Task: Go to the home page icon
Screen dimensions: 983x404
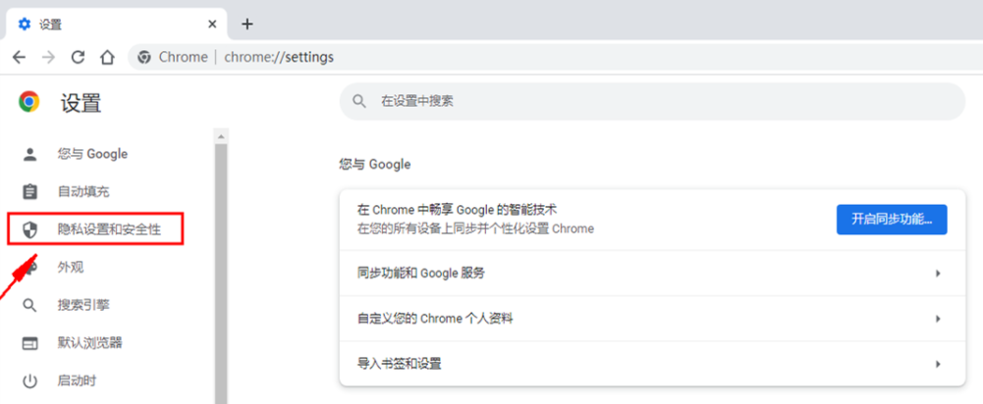Action: pyautogui.click(x=108, y=58)
